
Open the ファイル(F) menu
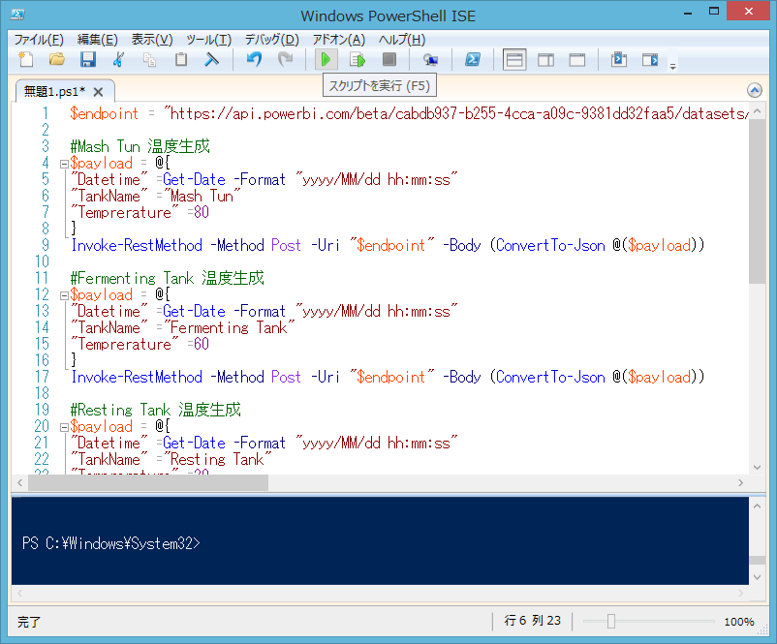[x=39, y=40]
